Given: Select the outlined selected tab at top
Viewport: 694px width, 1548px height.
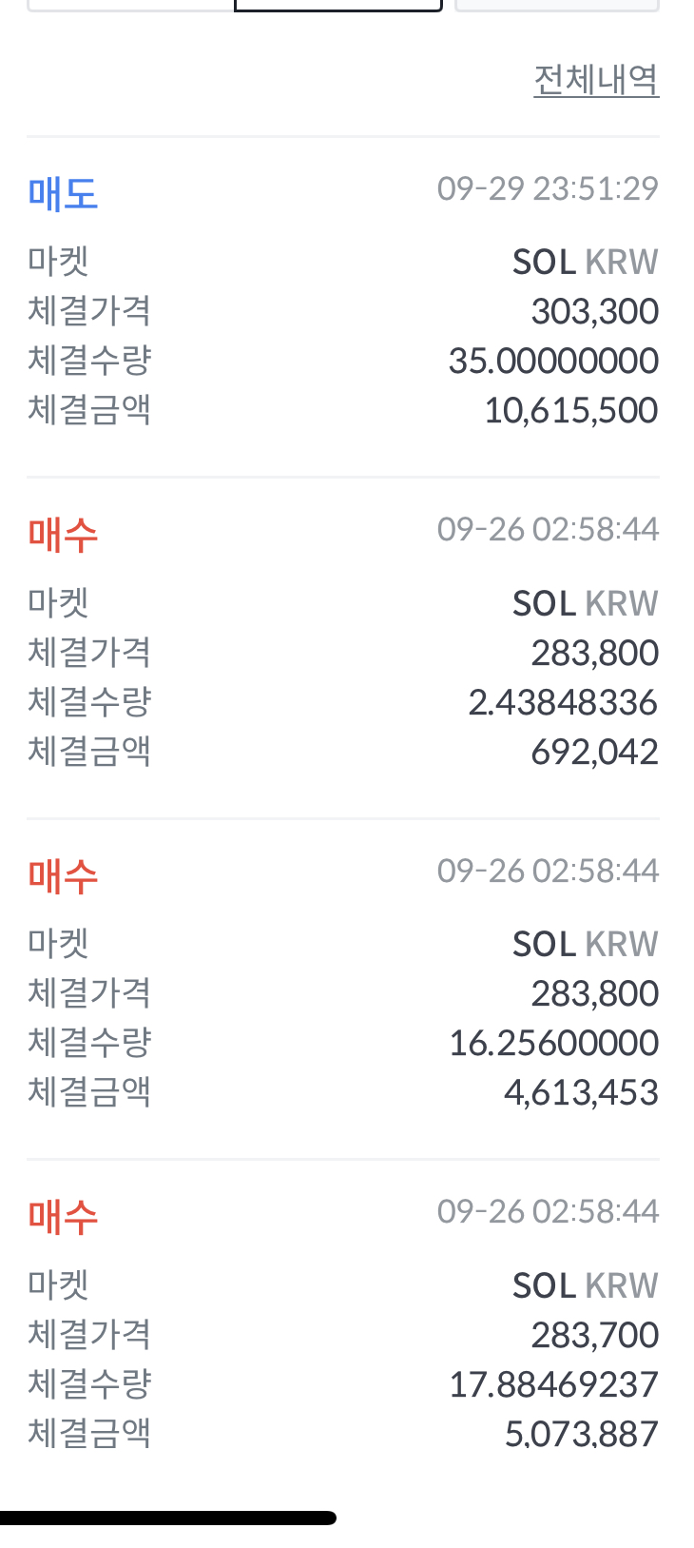Looking at the screenshot, I should pyautogui.click(x=337, y=5).
